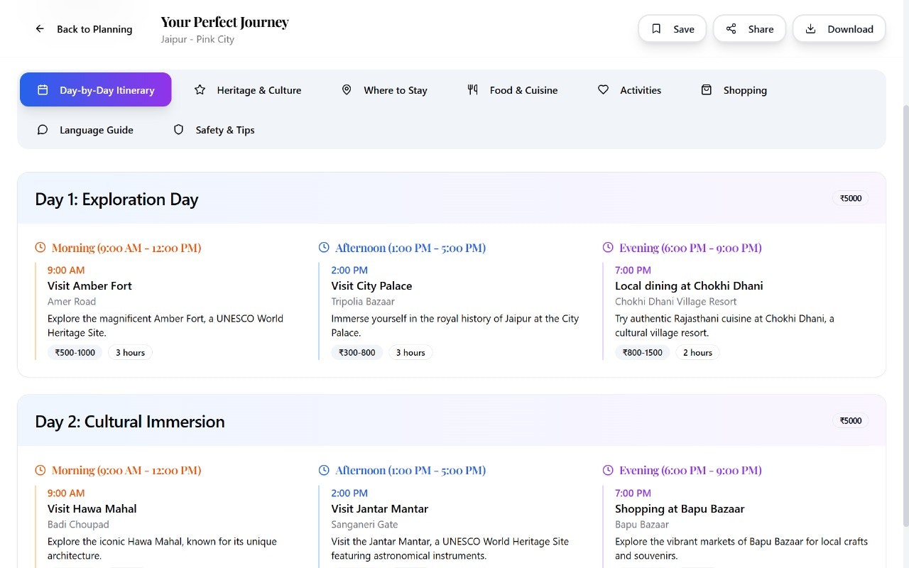The width and height of the screenshot is (909, 568).
Task: Click the purple clock icon in Day 1 Evening
Action: (608, 248)
